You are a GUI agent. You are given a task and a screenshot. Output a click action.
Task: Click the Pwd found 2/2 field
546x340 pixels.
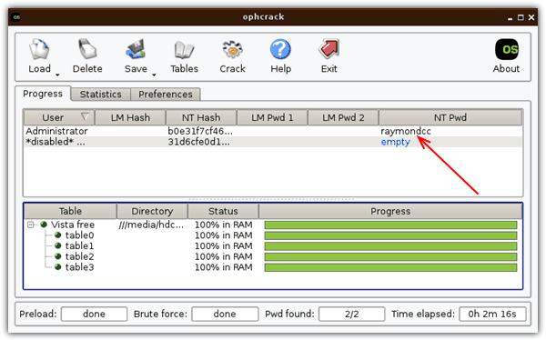(x=351, y=314)
